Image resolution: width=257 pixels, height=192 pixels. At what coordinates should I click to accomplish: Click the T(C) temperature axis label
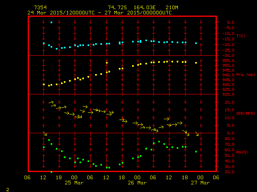[241, 36]
